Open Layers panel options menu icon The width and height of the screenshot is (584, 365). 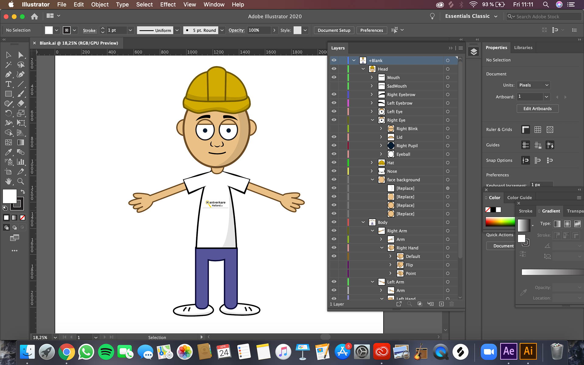click(461, 48)
